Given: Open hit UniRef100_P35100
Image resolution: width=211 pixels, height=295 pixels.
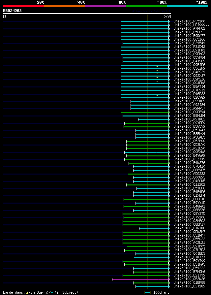Looking at the screenshot, I should click(189, 21).
